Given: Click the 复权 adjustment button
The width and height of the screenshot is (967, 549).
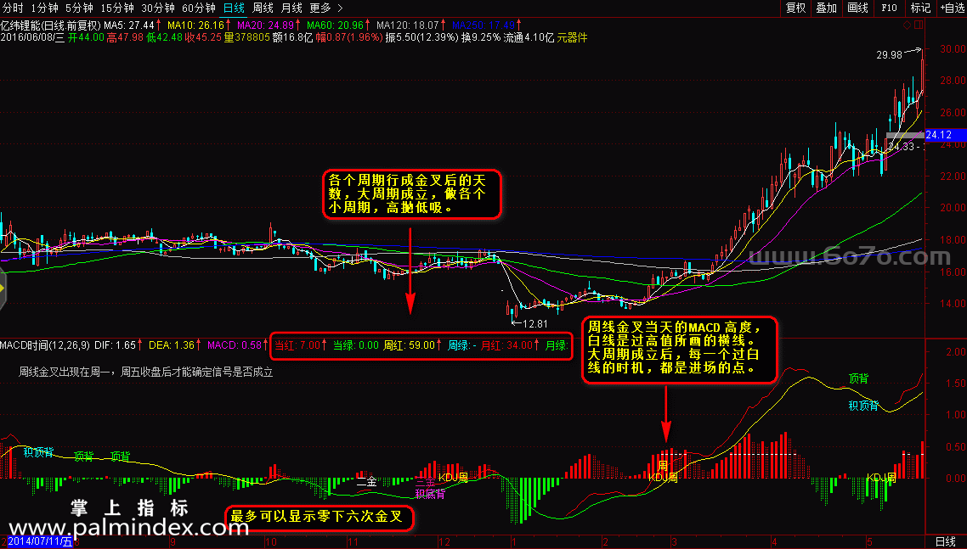Looking at the screenshot, I should click(795, 8).
